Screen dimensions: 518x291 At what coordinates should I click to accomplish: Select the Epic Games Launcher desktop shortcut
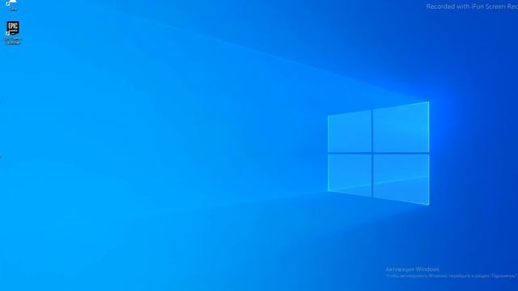pos(13,32)
